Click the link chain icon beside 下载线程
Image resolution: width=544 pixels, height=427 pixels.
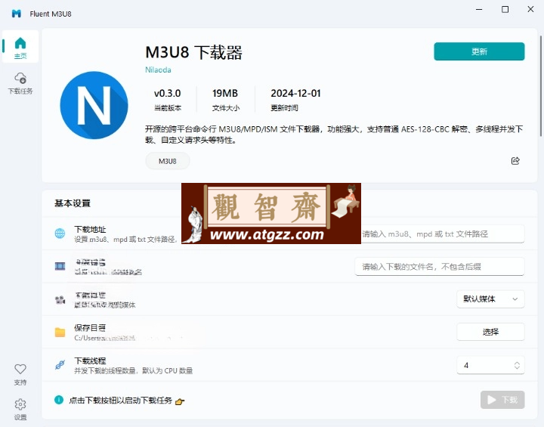pos(60,365)
